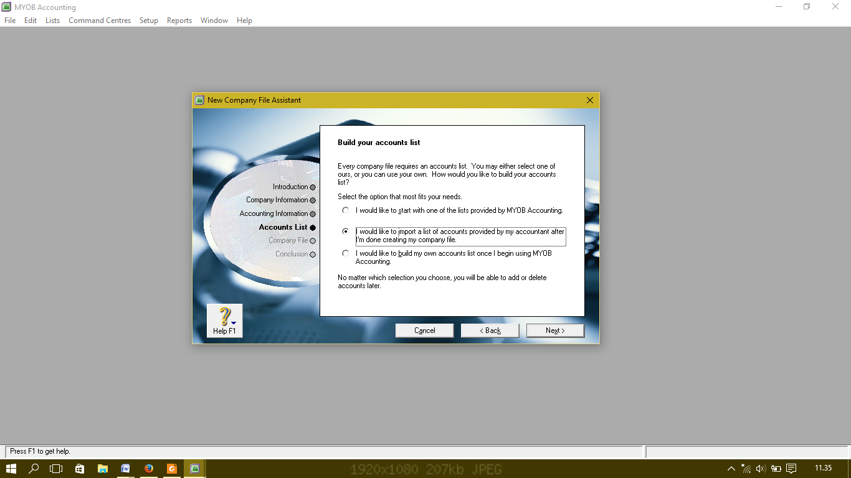
Task: Open the Setup menu
Action: pyautogui.click(x=149, y=21)
